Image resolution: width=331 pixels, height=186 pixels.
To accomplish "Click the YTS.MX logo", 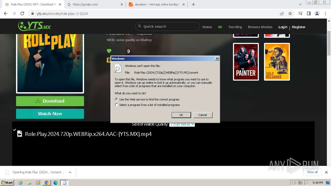I will [x=34, y=26].
